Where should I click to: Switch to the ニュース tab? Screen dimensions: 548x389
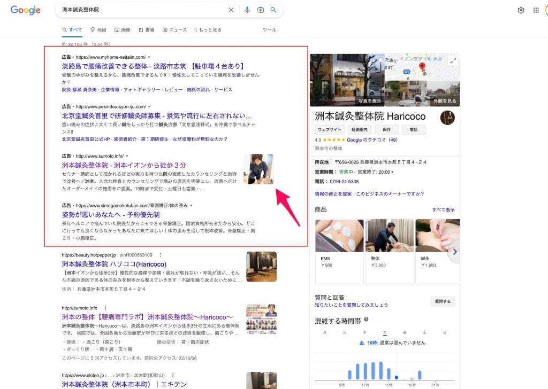tap(174, 30)
